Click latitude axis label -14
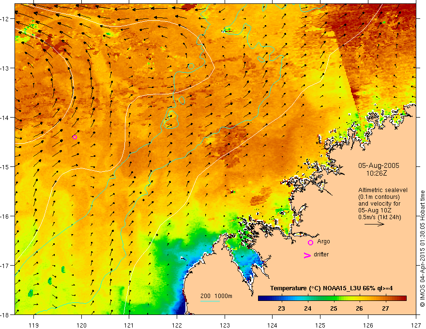 (x=5, y=118)
